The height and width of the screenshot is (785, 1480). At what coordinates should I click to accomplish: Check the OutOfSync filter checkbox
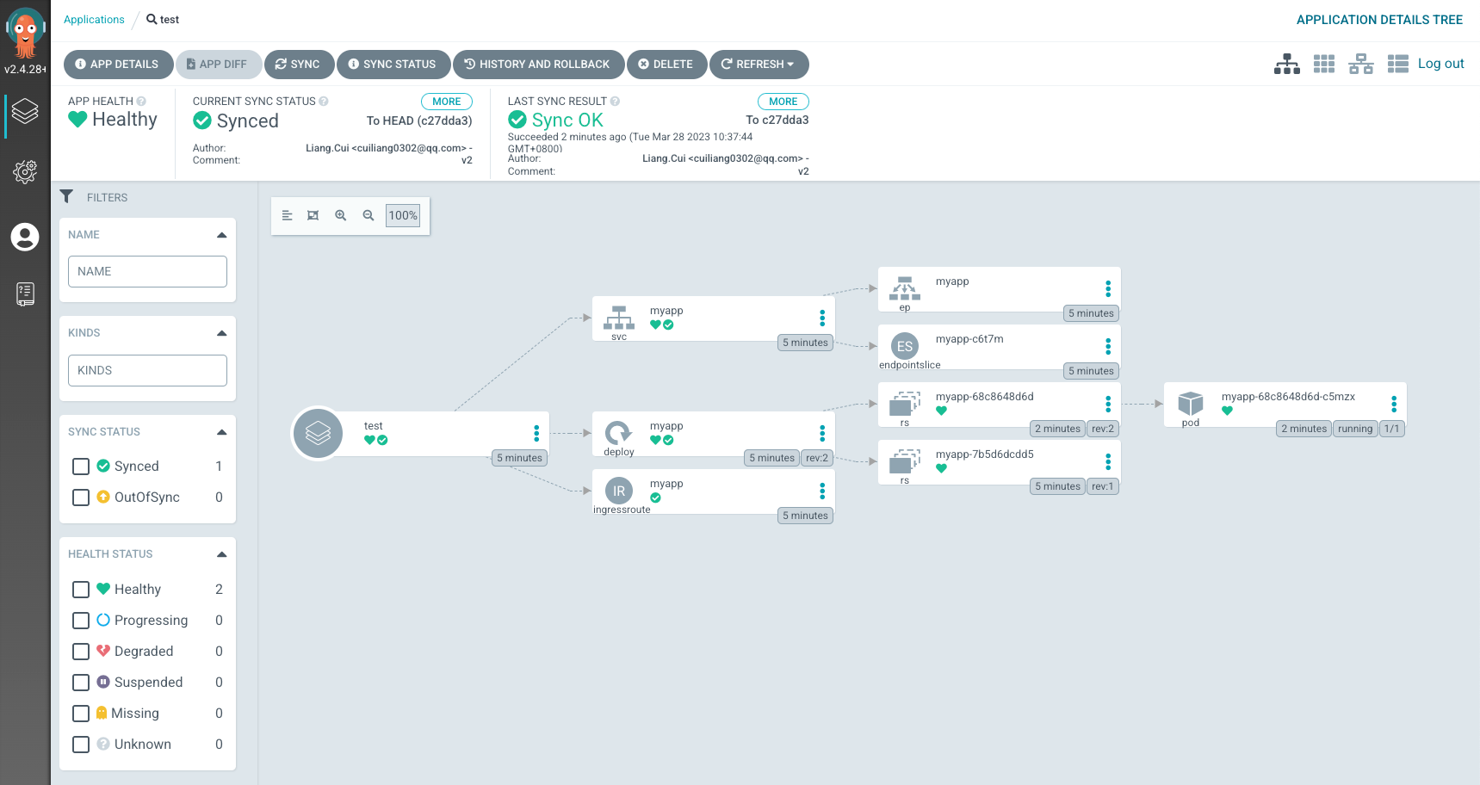tap(81, 498)
